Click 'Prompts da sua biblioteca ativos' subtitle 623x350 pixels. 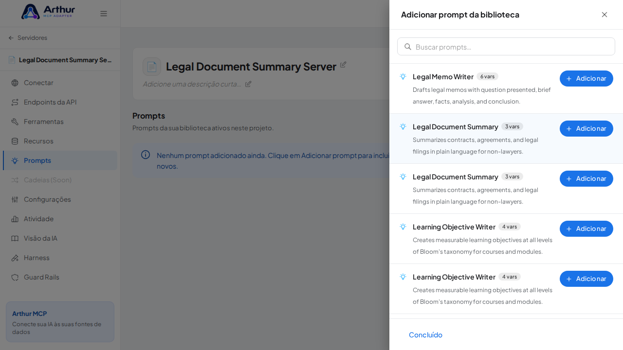pos(203,128)
